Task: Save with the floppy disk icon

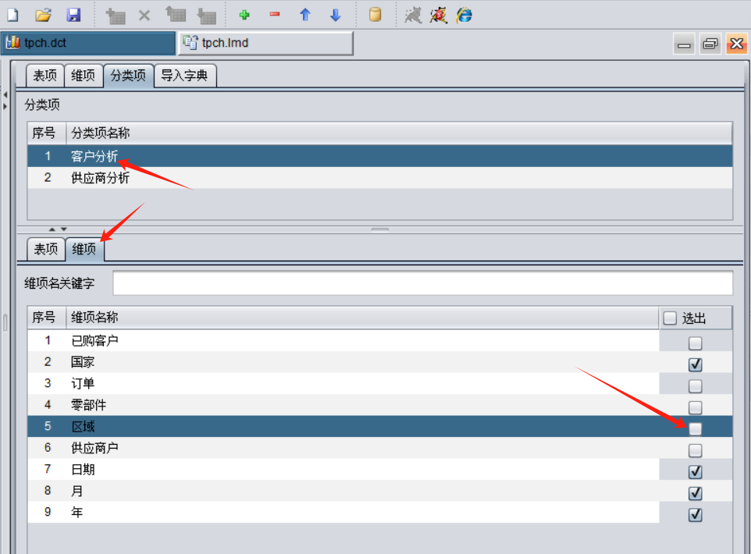Action: 73,15
